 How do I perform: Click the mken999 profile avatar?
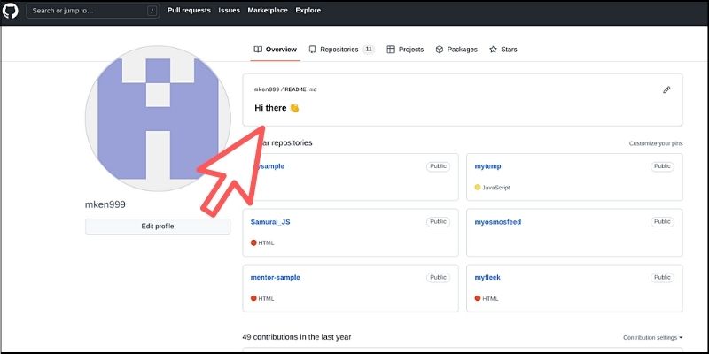coord(158,119)
